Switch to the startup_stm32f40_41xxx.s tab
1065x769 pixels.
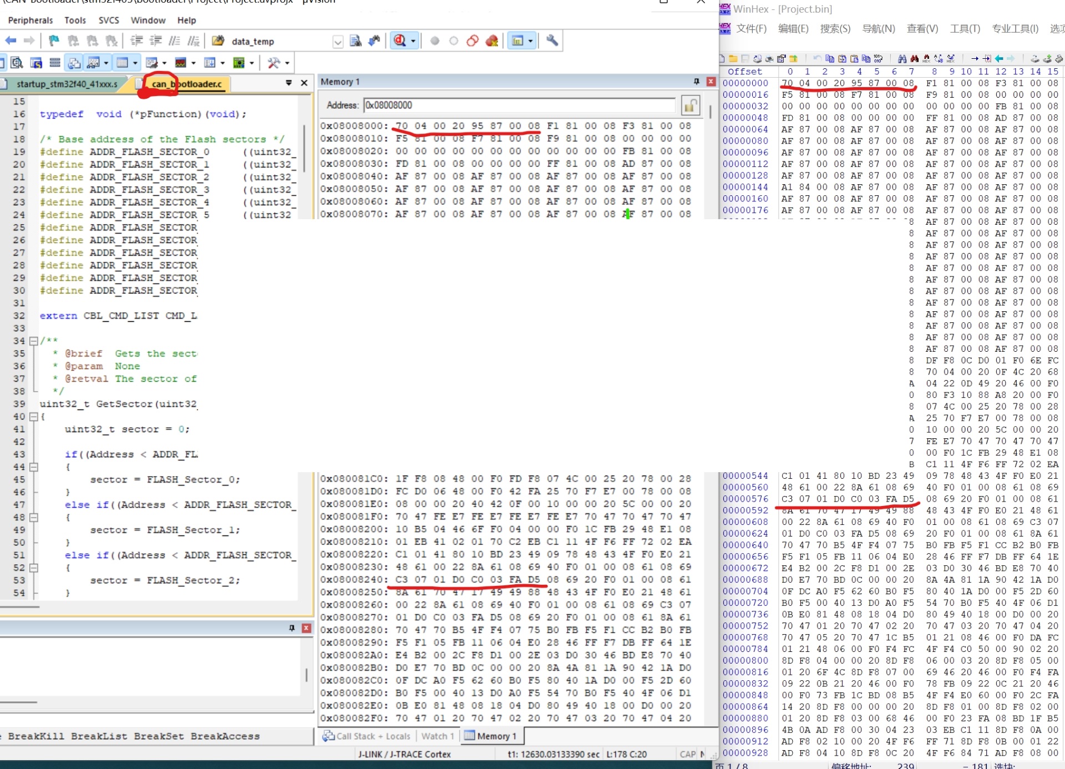(67, 84)
